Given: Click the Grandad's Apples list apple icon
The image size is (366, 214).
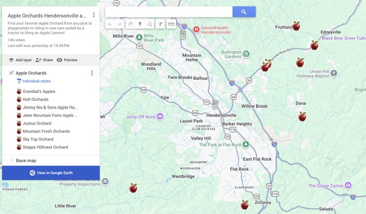Looking at the screenshot, I should (19, 91).
